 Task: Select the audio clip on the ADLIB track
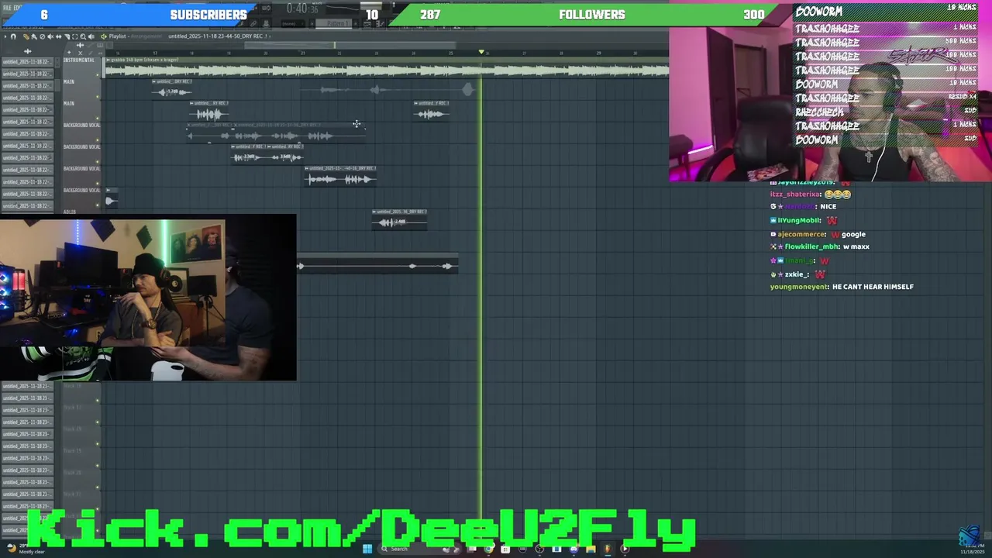tap(399, 219)
